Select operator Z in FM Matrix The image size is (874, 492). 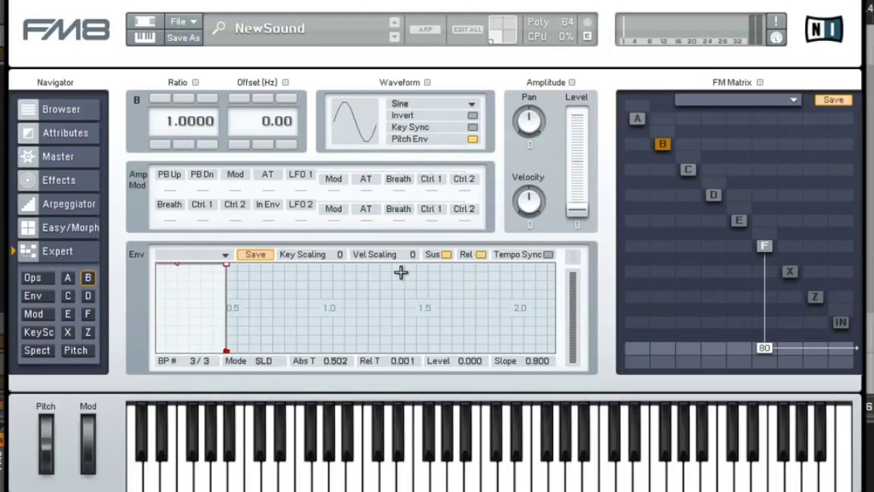point(815,297)
